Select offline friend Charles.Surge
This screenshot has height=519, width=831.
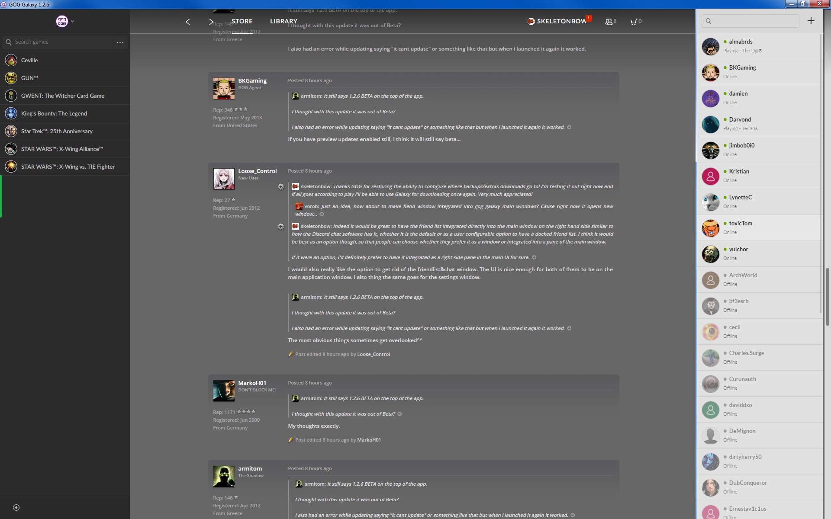pyautogui.click(x=760, y=358)
